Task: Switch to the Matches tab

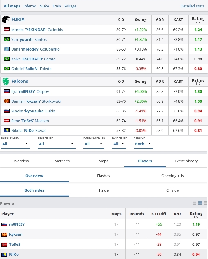Action: point(62,161)
